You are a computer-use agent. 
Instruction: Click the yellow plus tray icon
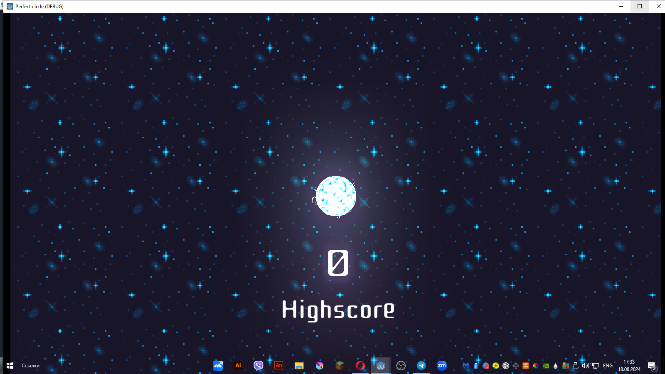(x=496, y=366)
